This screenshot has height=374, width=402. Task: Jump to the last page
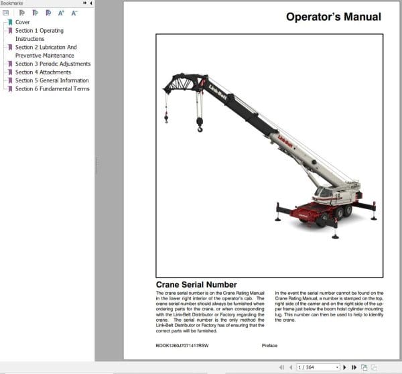point(354,367)
